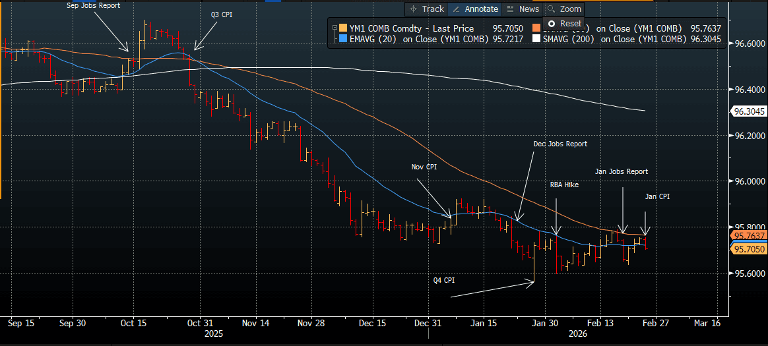The height and width of the screenshot is (346, 768).
Task: Click the News list icon
Action: 511,9
